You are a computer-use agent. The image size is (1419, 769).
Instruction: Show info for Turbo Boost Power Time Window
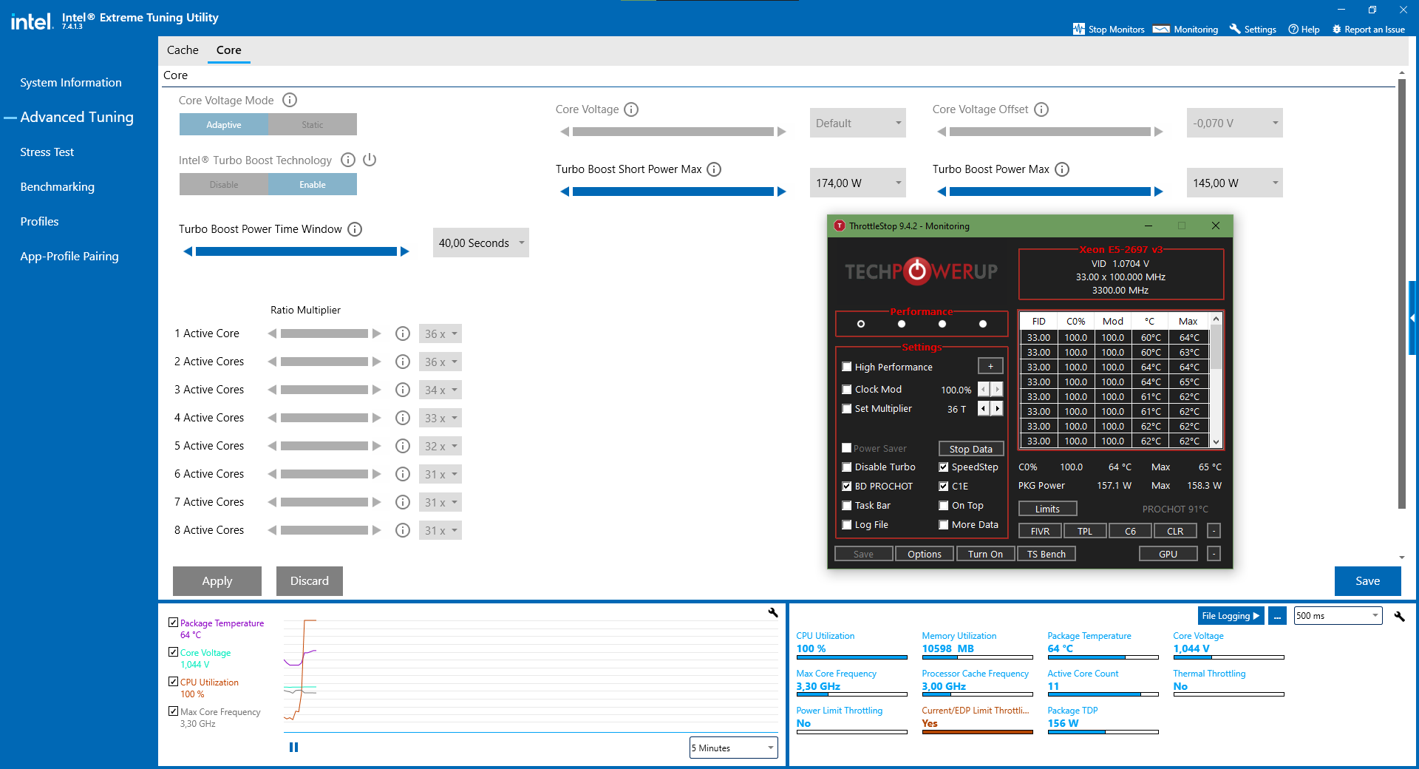(355, 229)
